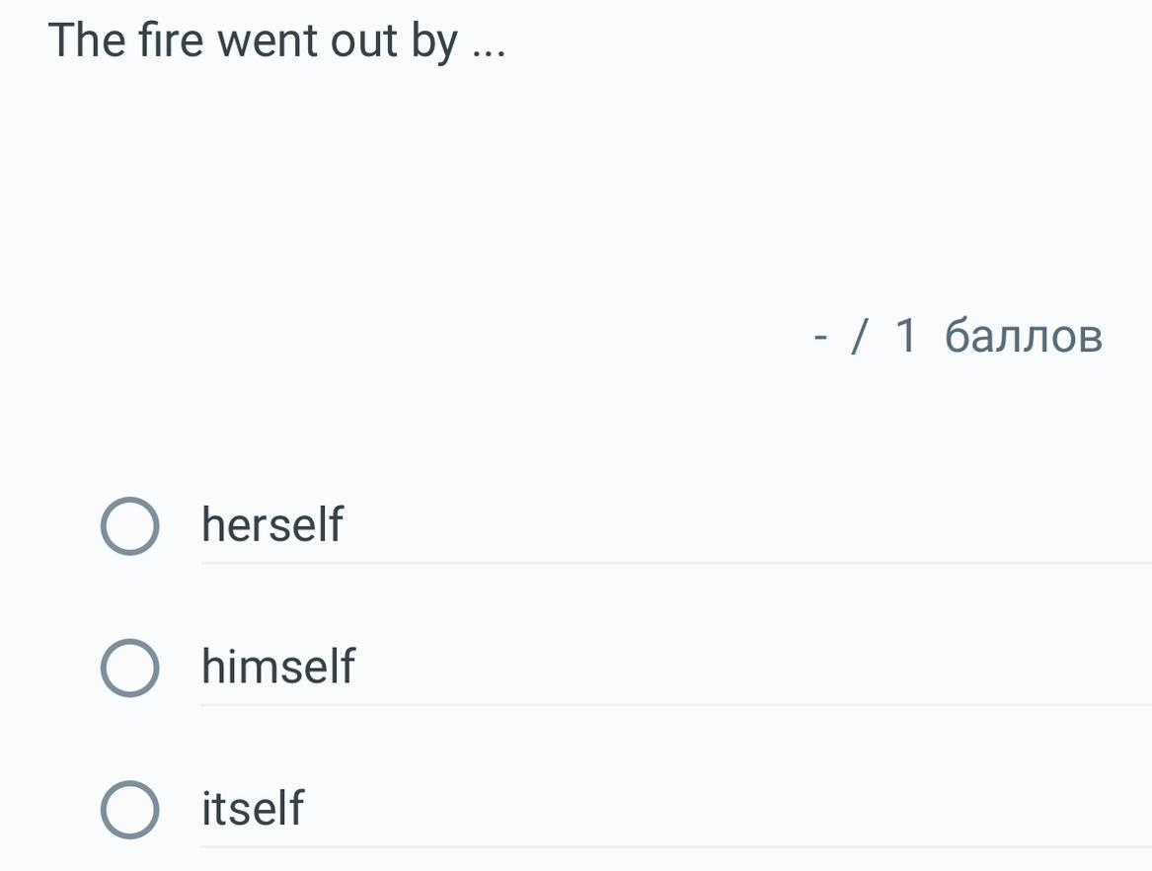Select the 'herself' radio button

click(x=129, y=526)
